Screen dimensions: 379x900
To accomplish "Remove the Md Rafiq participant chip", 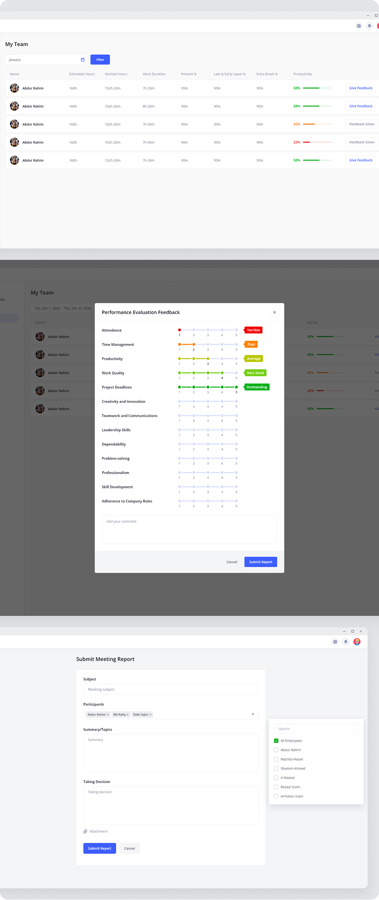I will pyautogui.click(x=127, y=715).
